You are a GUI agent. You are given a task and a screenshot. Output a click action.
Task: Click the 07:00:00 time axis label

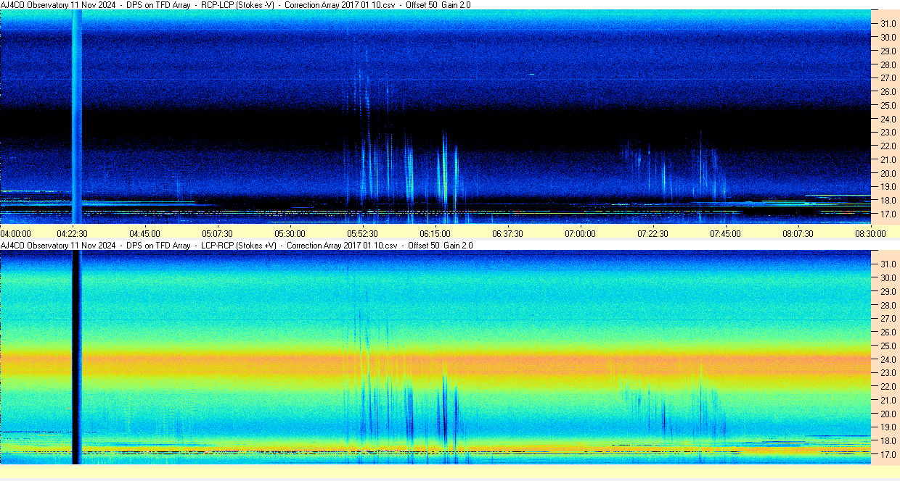point(580,233)
